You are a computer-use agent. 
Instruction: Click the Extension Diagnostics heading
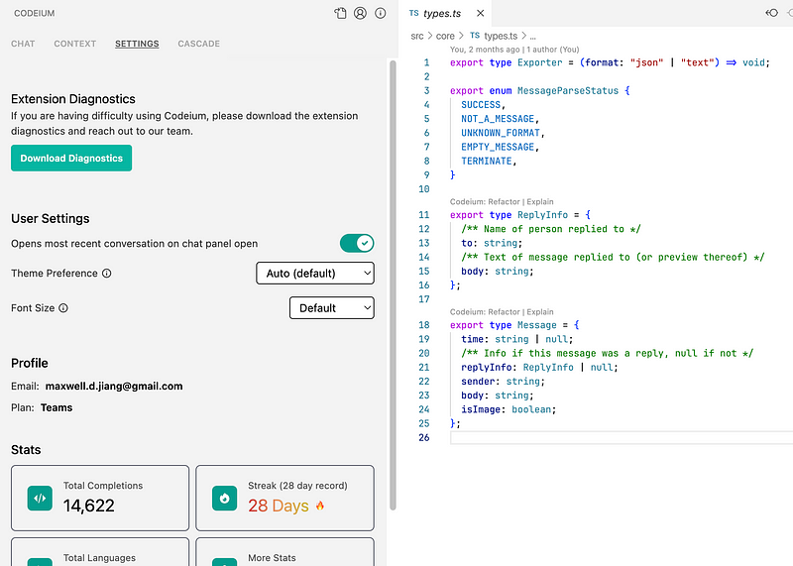point(73,99)
